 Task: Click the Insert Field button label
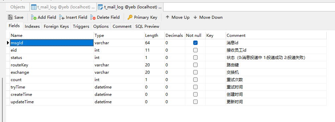[x=77, y=17]
